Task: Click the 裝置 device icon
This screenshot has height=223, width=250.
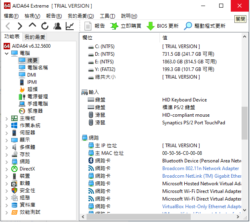Action: point(14,176)
